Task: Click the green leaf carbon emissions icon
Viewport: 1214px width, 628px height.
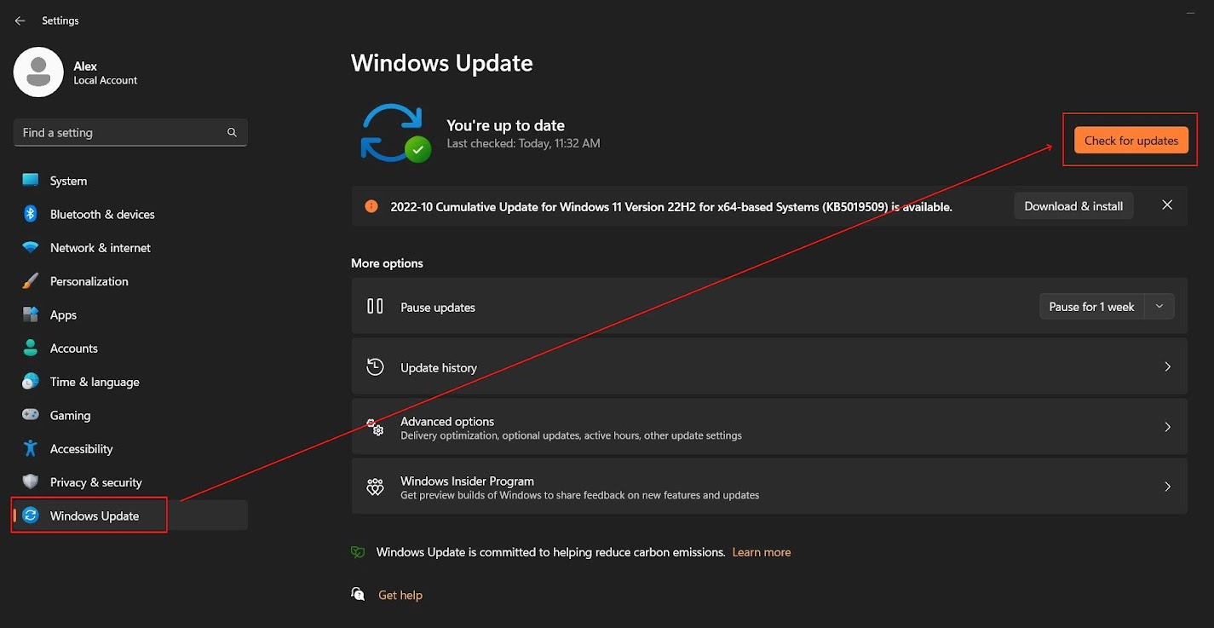Action: [358, 552]
